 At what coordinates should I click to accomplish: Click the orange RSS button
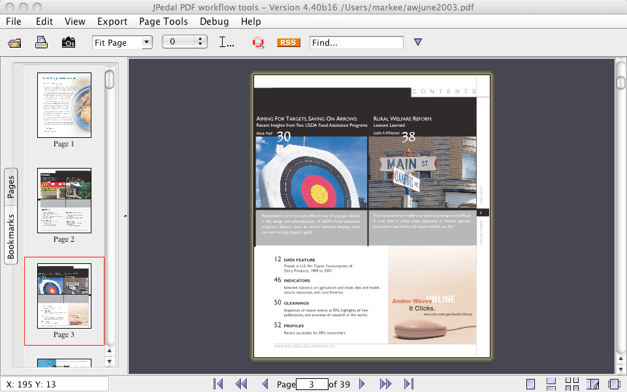click(288, 42)
